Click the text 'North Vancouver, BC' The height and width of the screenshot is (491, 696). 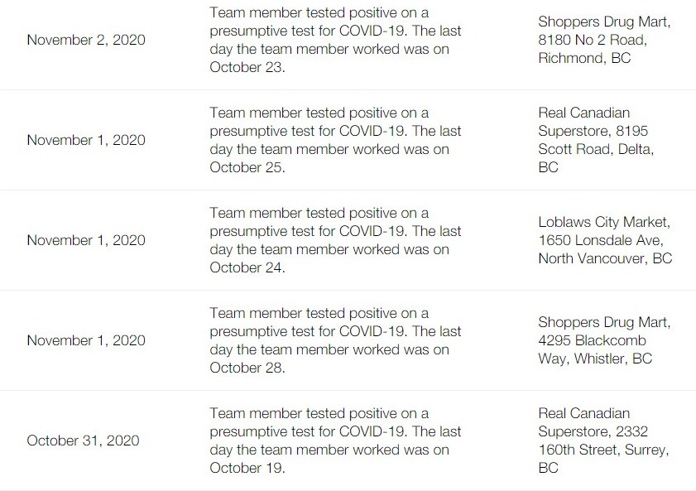click(606, 259)
